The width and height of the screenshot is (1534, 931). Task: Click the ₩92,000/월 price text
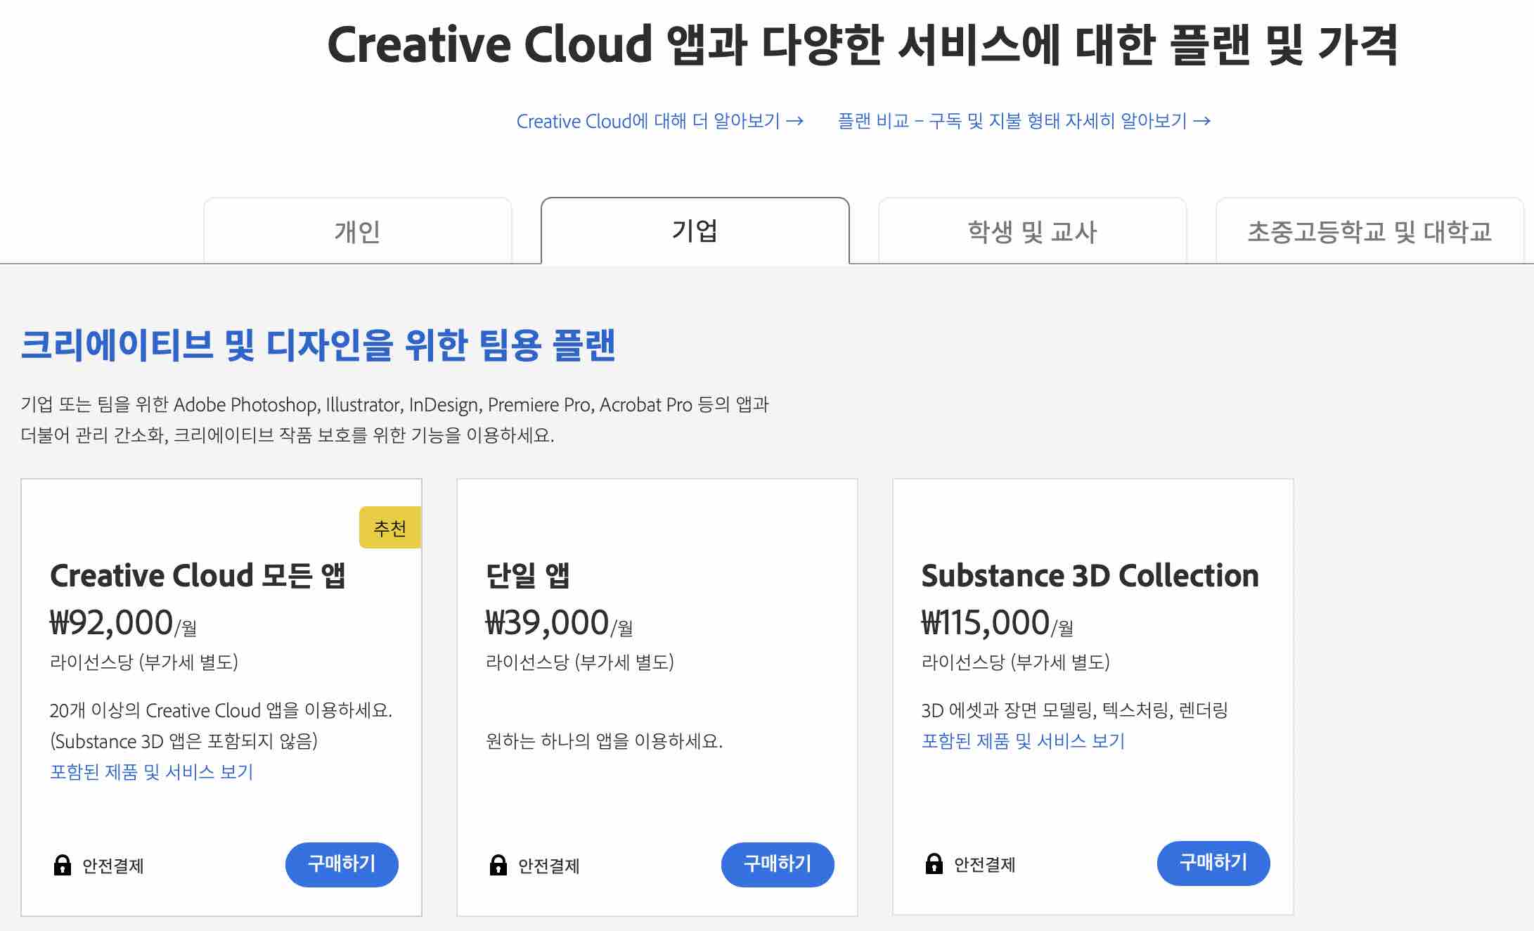[123, 623]
